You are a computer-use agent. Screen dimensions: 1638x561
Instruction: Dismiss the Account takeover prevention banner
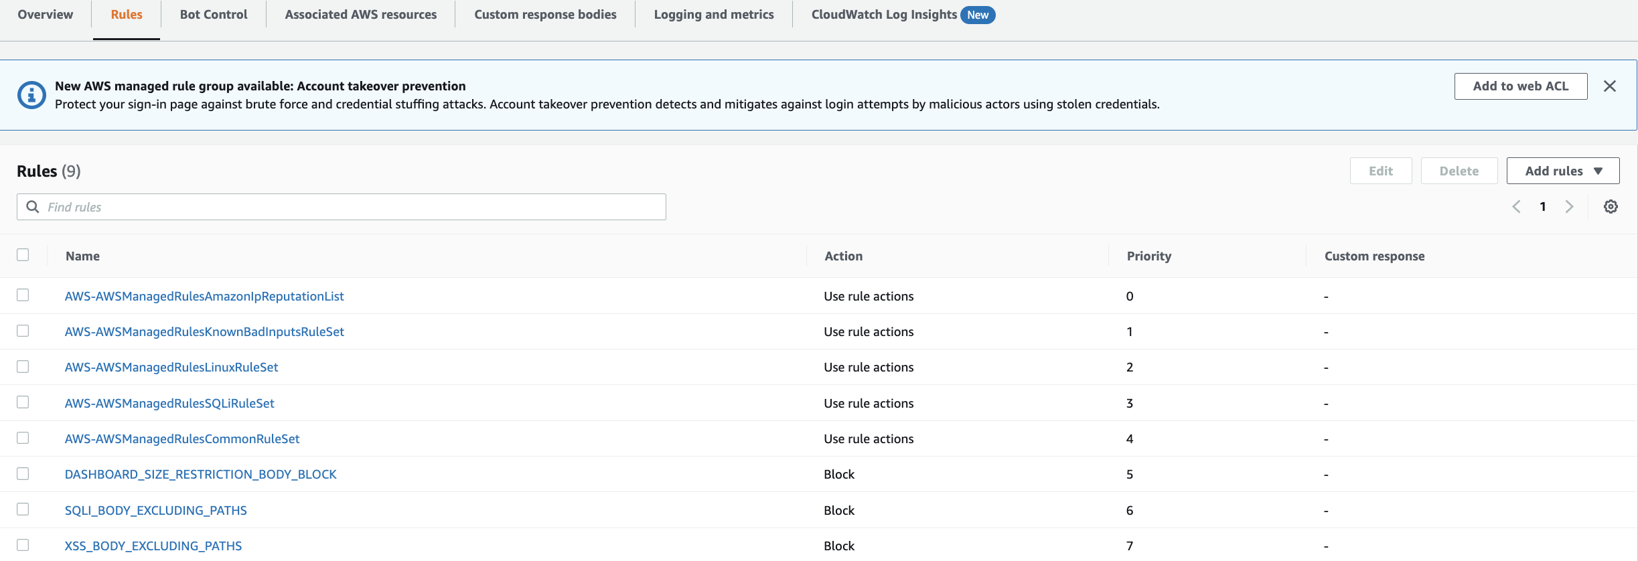pos(1610,86)
